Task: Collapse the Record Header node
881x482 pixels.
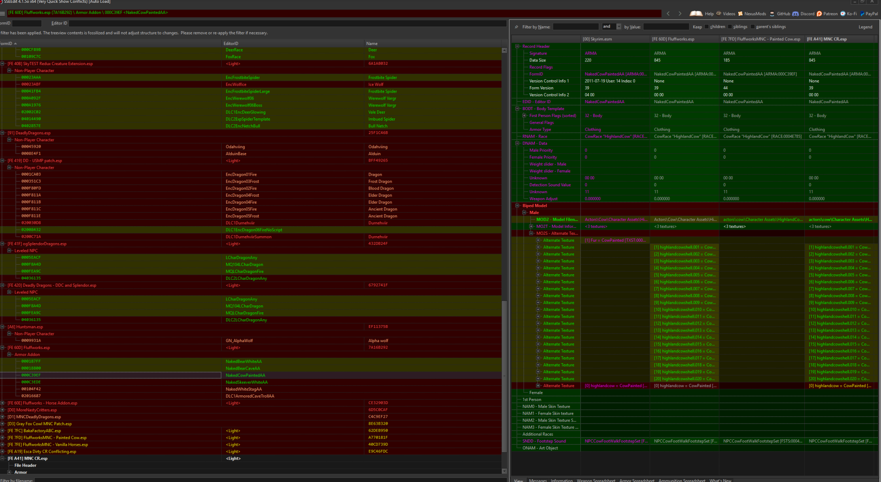Action: point(518,46)
